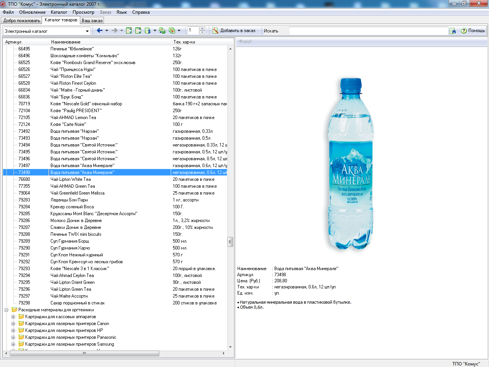Image resolution: width=489 pixels, height=367 pixels.
Task: Open the Просмотр menu
Action: (83, 12)
